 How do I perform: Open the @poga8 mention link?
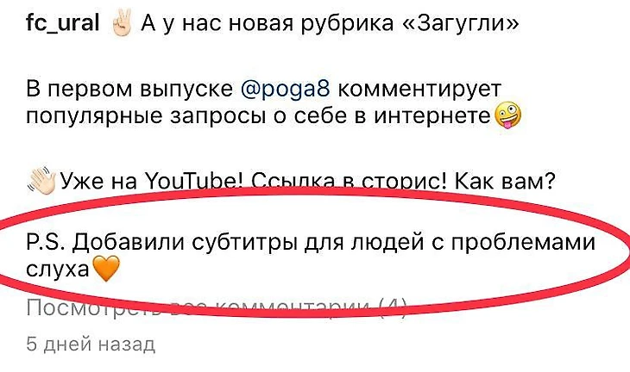286,89
